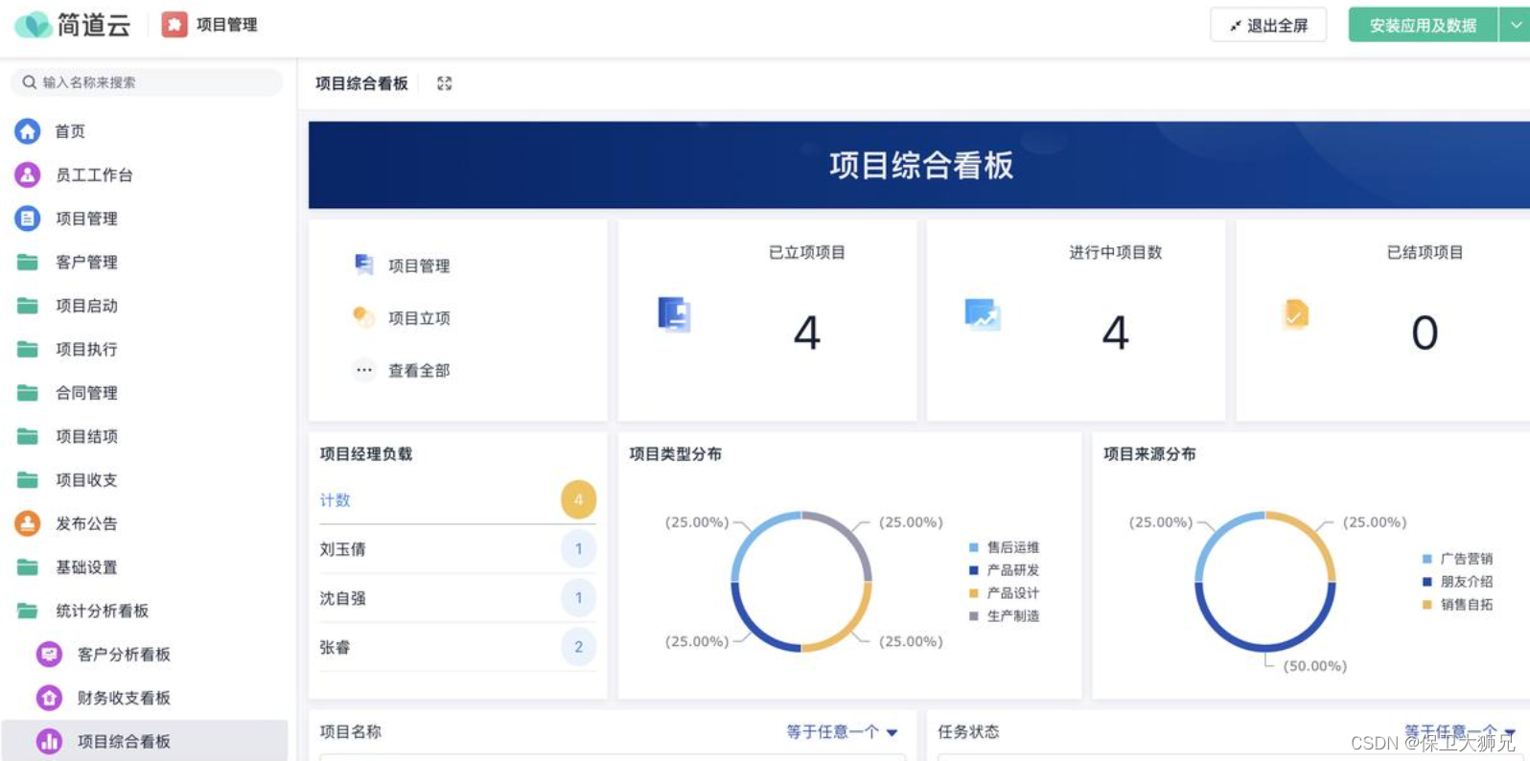This screenshot has width=1530, height=761.
Task: Click the 客户分析看板 purple icon
Action: pos(49,654)
